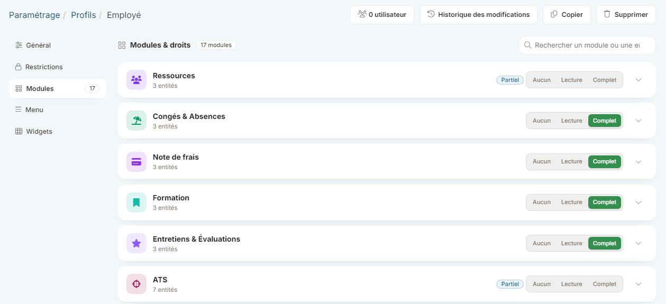Click the history clock icon
The width and height of the screenshot is (666, 304).
pyautogui.click(x=431, y=14)
